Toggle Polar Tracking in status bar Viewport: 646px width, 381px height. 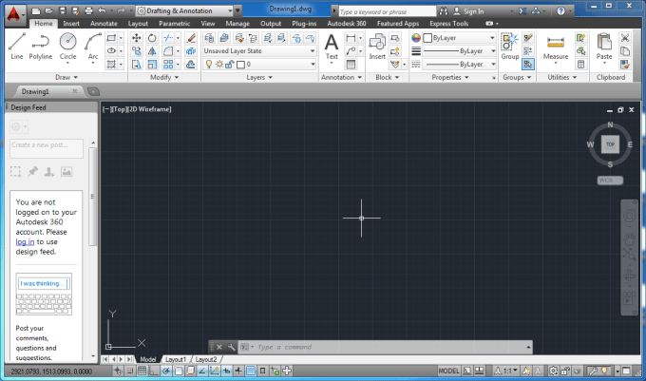click(166, 371)
